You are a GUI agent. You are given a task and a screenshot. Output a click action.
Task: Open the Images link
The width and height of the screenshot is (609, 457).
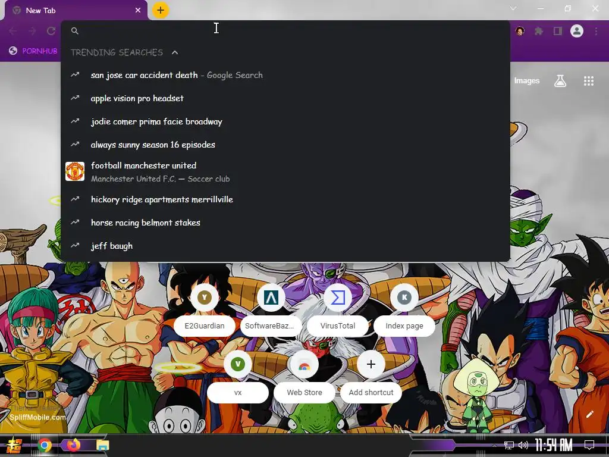coord(527,81)
